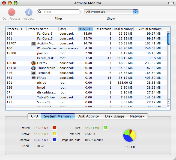Select the kernel_task process row

[x=86, y=58]
